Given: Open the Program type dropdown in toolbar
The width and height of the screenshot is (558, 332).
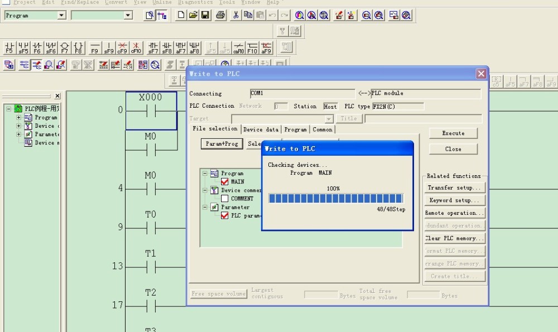Looking at the screenshot, I should (x=61, y=15).
